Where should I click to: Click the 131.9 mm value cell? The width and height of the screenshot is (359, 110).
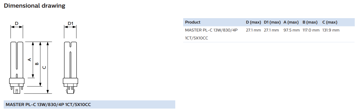[331, 30]
